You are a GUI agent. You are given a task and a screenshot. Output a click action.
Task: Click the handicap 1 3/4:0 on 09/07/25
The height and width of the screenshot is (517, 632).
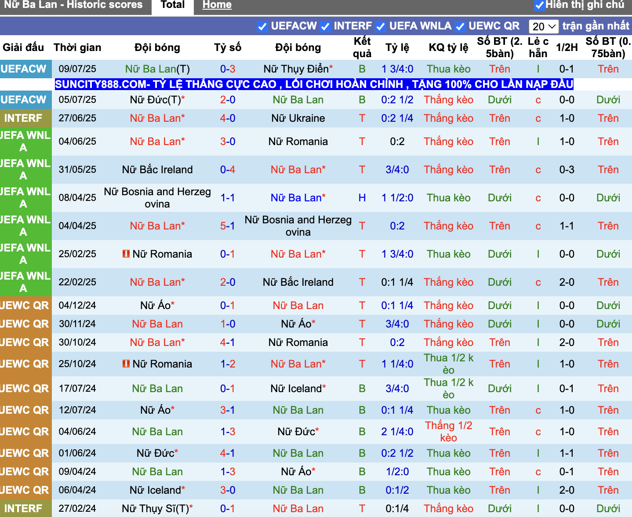point(397,69)
